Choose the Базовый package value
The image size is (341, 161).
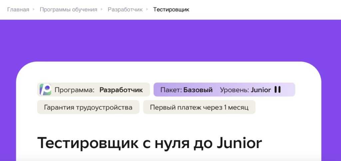pyautogui.click(x=198, y=90)
